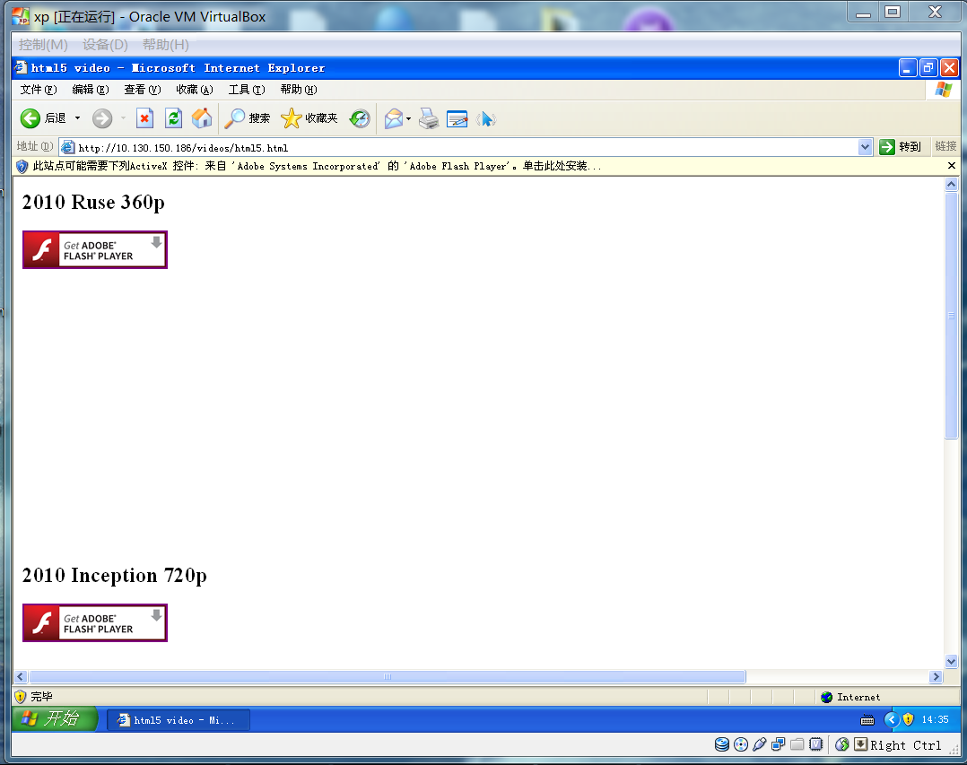
Task: Go to the Home page icon
Action: (x=202, y=118)
